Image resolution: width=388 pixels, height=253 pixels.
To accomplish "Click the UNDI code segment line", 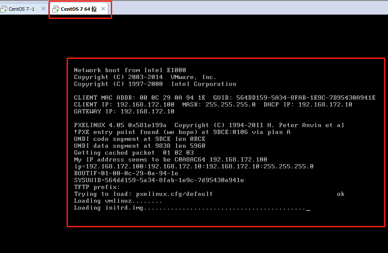I will [x=140, y=139].
